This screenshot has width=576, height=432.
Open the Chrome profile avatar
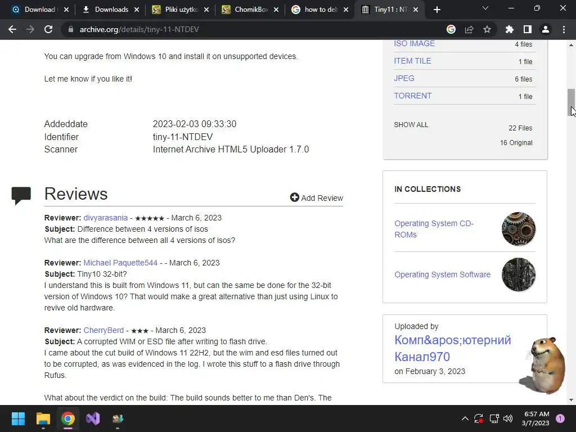(x=546, y=29)
